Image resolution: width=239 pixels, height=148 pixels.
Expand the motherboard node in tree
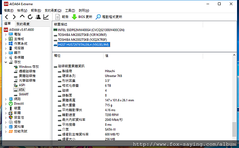tap(6, 39)
